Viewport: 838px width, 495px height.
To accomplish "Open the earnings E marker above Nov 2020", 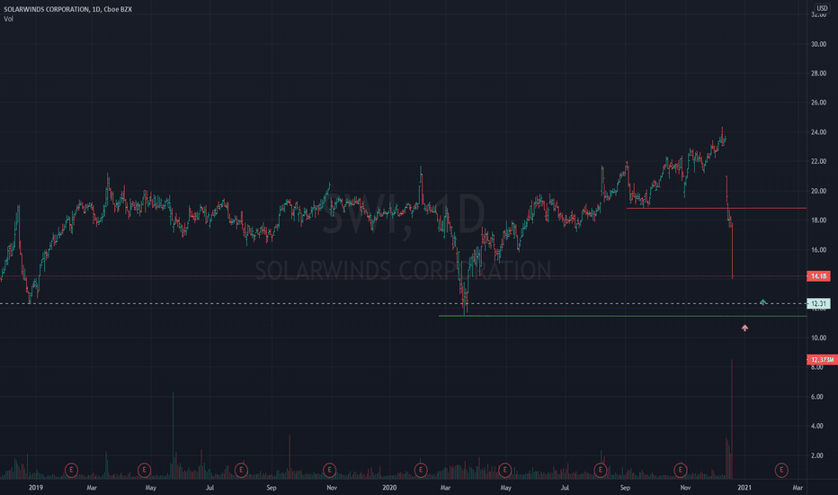I will [681, 471].
